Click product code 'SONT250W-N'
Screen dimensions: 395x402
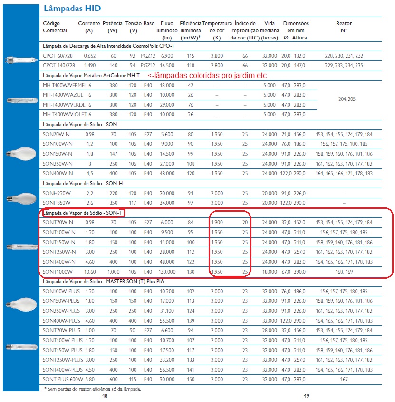[59, 252]
